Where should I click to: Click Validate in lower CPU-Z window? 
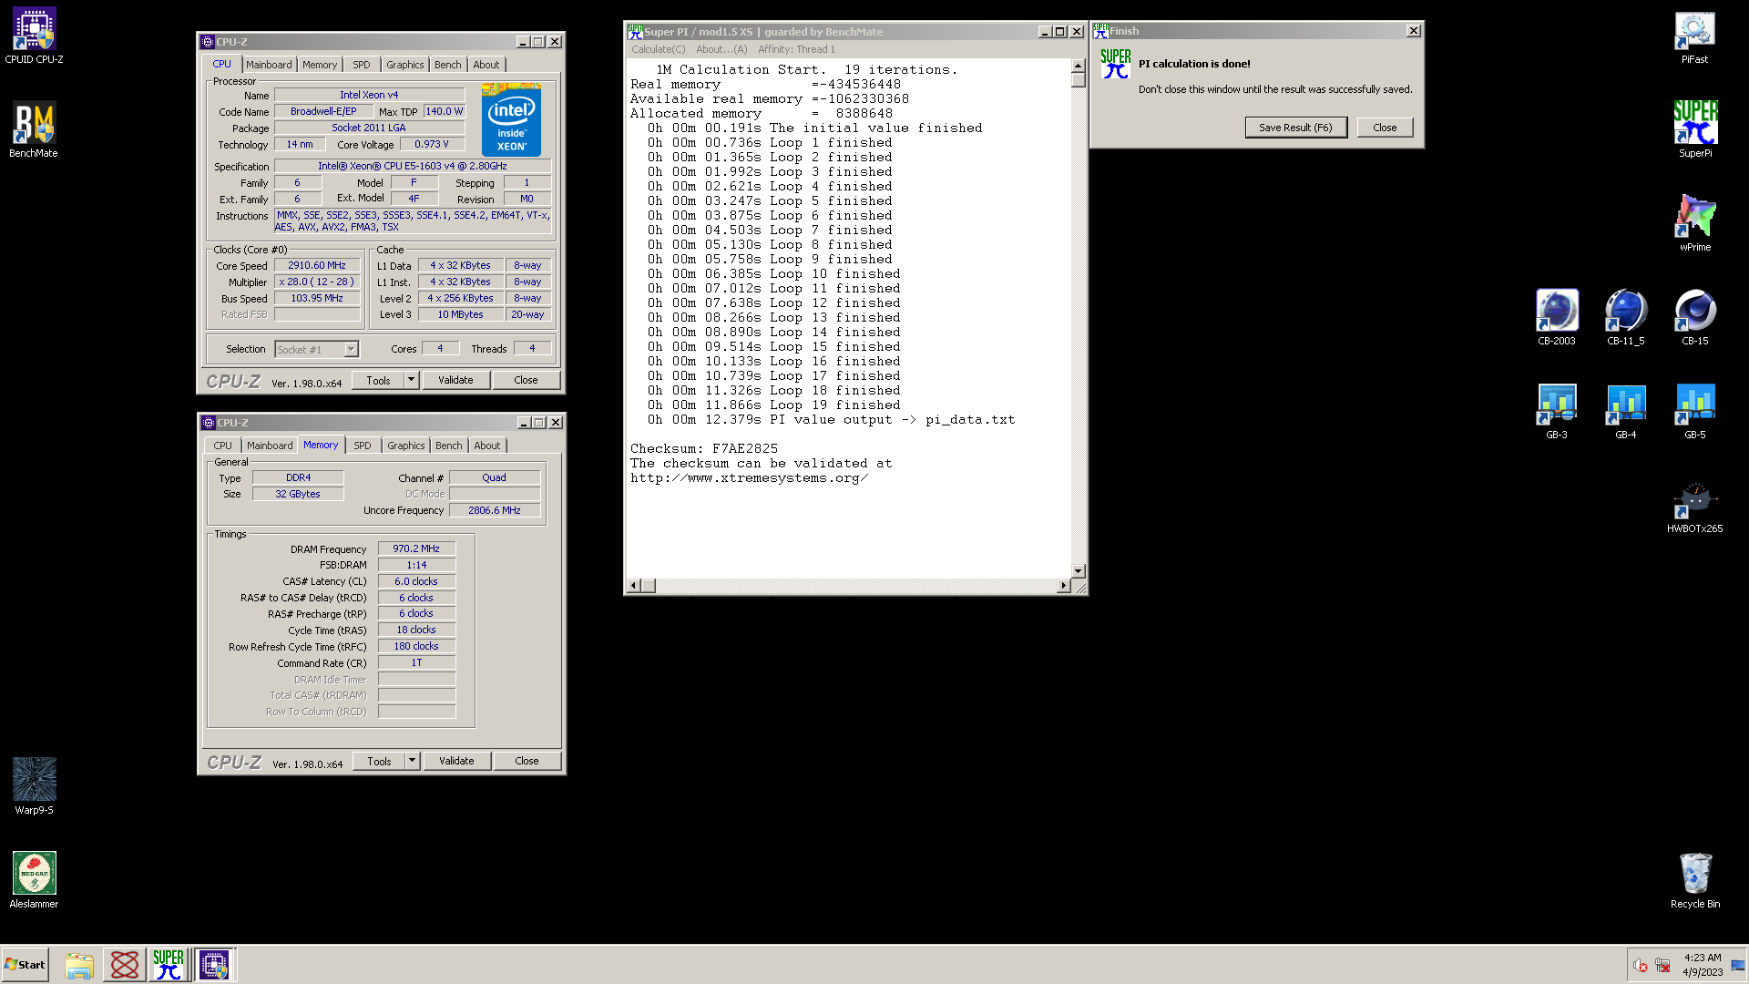pos(456,761)
